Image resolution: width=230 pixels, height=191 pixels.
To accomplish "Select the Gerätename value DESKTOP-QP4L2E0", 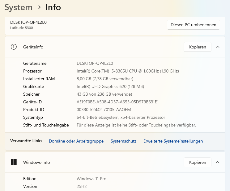I will click(95, 63).
